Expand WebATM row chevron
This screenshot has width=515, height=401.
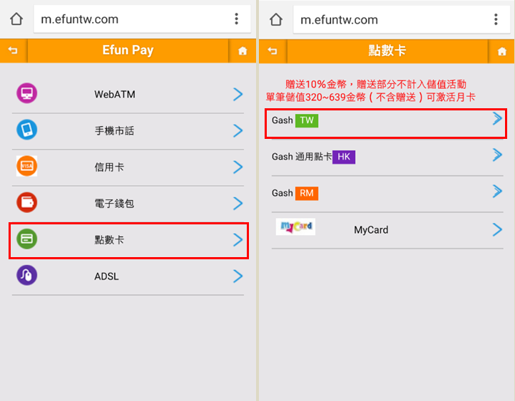[x=238, y=95]
